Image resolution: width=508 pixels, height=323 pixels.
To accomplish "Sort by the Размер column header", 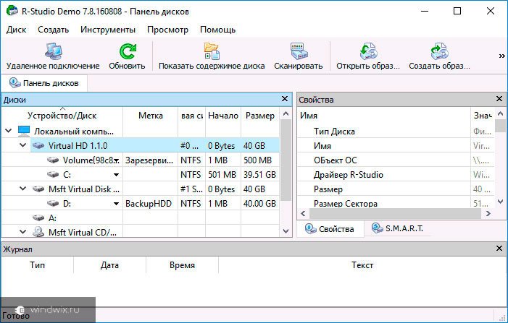I will pos(259,115).
